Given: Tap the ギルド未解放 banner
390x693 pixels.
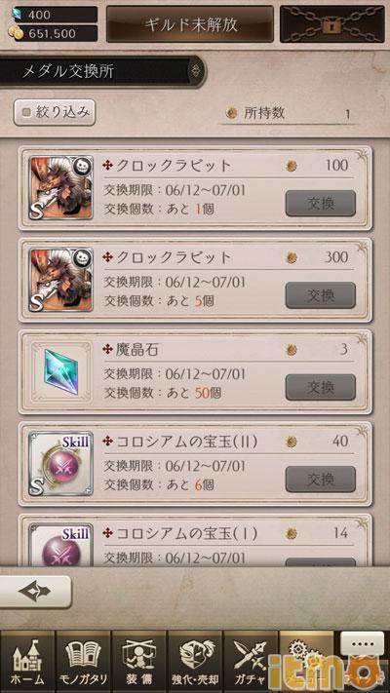Looking at the screenshot, I should click(190, 23).
